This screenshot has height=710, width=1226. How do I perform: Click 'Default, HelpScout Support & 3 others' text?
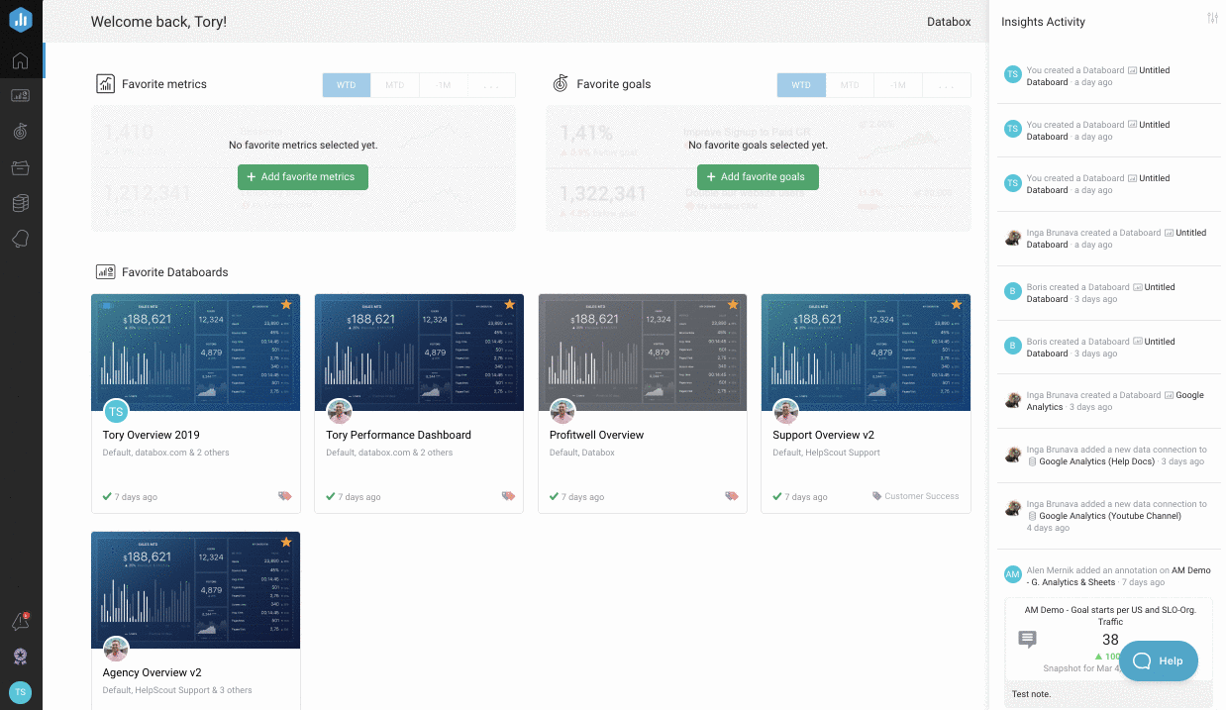(177, 690)
